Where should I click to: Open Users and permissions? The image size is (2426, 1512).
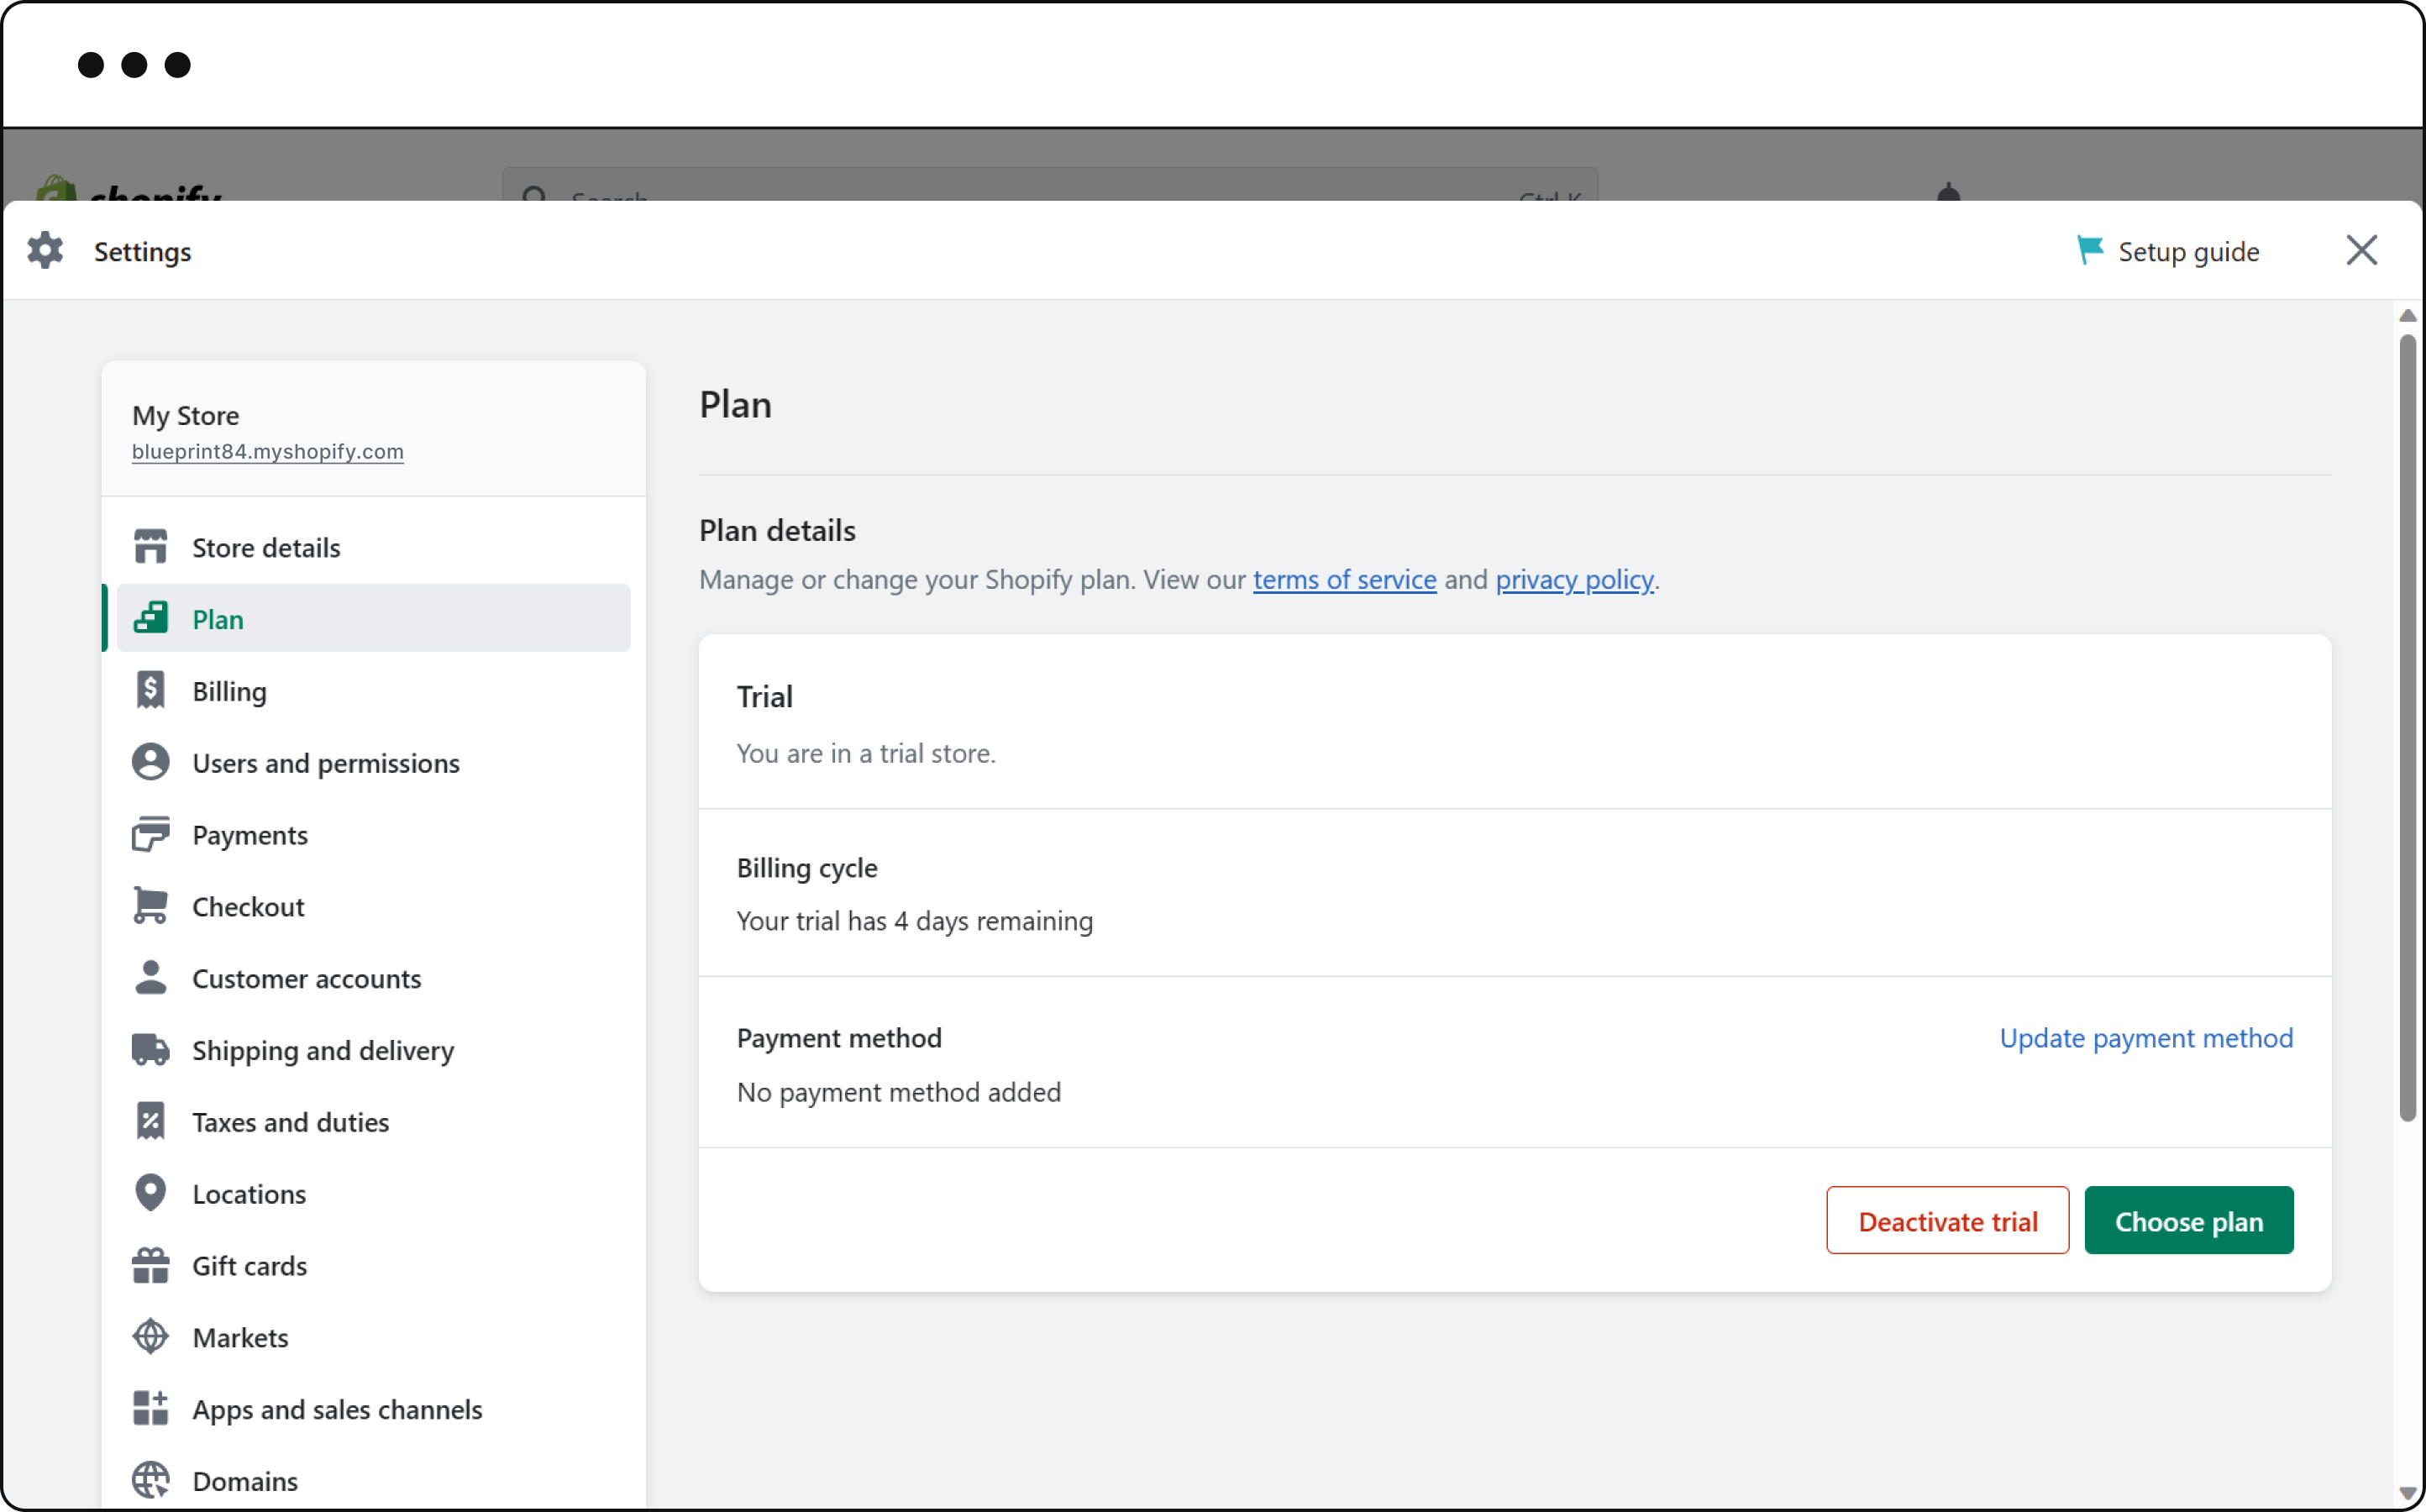pyautogui.click(x=373, y=763)
